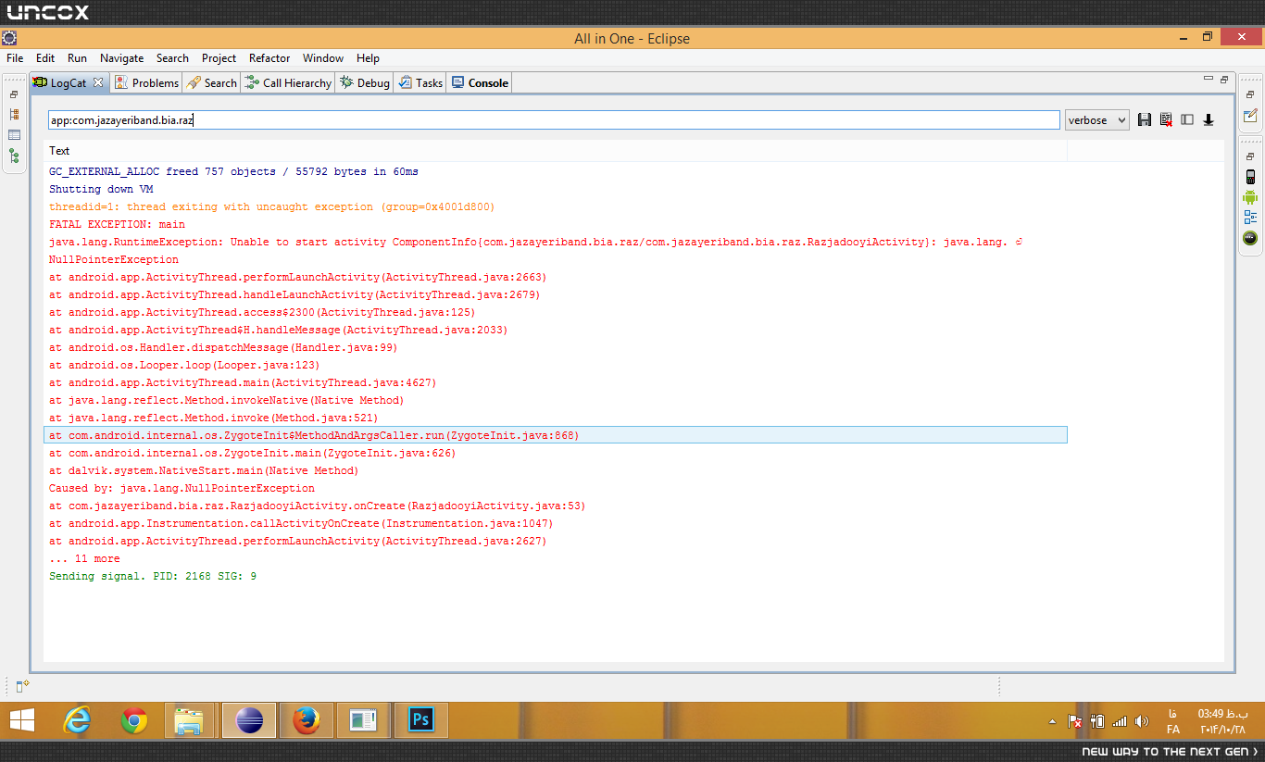Image resolution: width=1265 pixels, height=762 pixels.
Task: Switch to the Debug tab
Action: [x=364, y=82]
